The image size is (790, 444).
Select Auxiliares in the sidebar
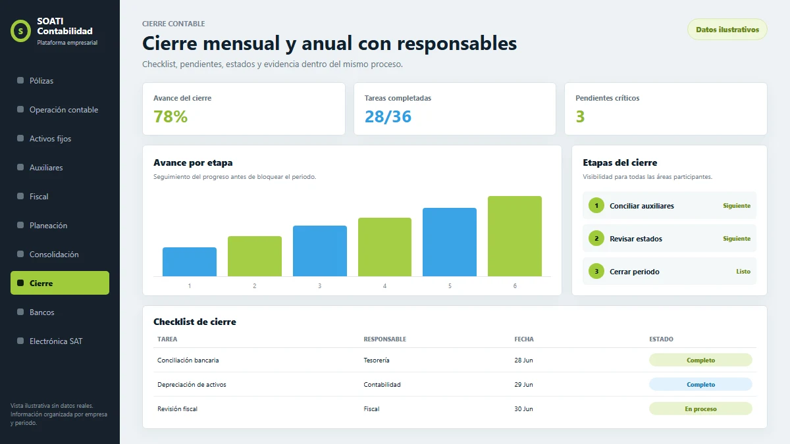pos(60,168)
